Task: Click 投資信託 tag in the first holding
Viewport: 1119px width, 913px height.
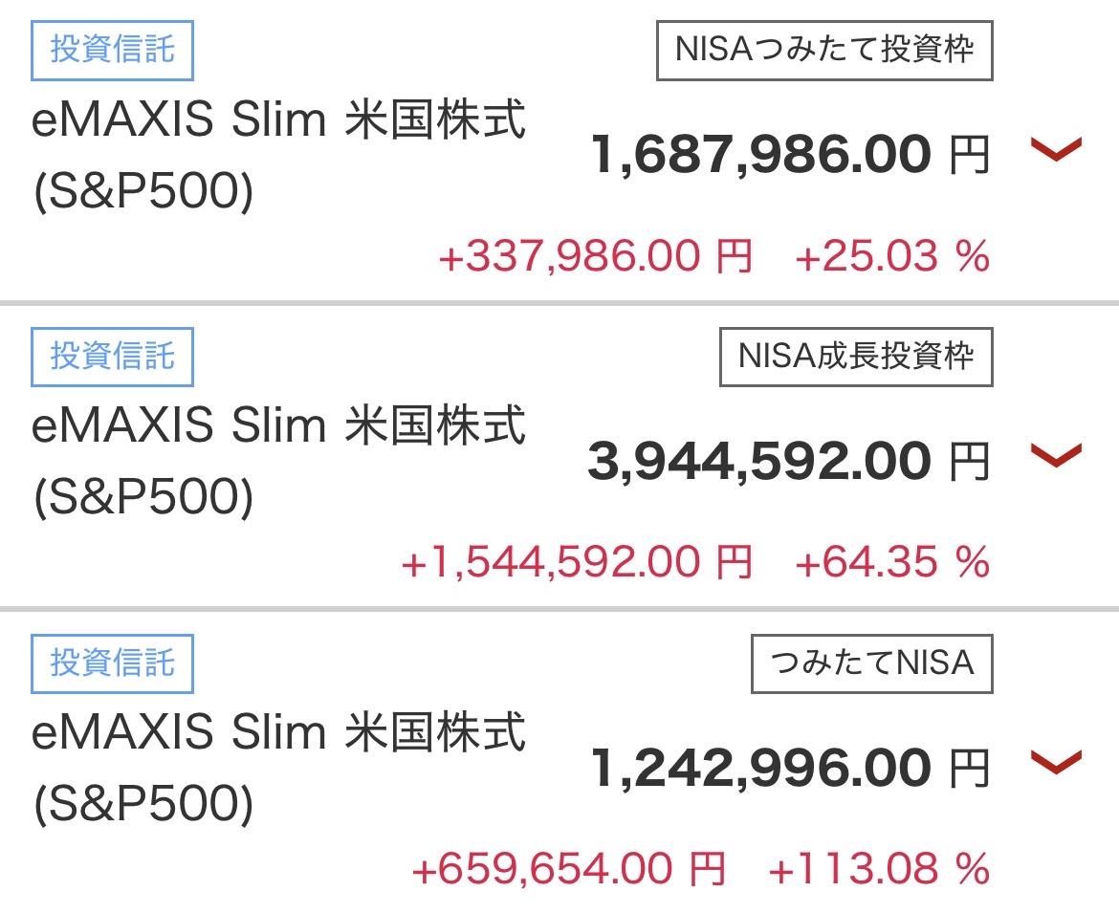Action: tap(112, 50)
